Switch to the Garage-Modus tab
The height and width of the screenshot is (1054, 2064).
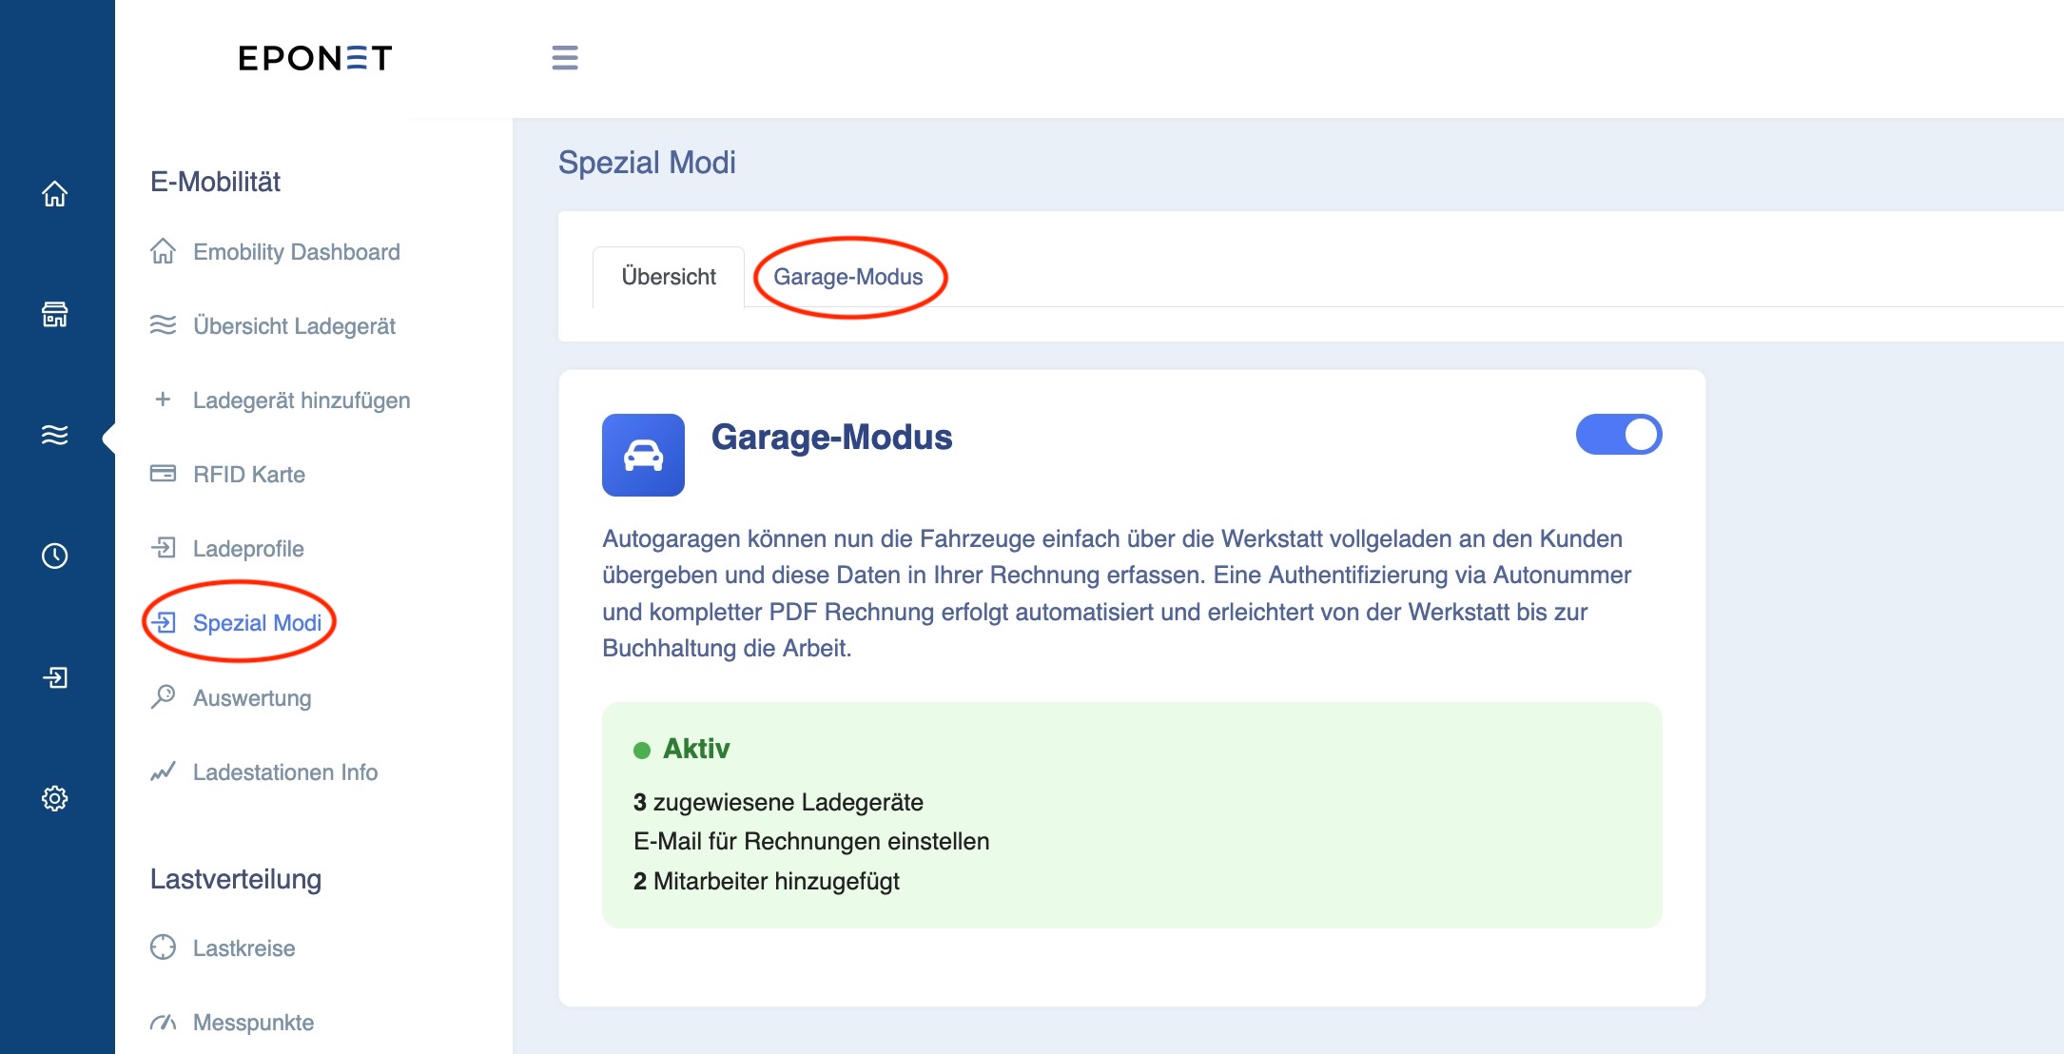click(847, 277)
